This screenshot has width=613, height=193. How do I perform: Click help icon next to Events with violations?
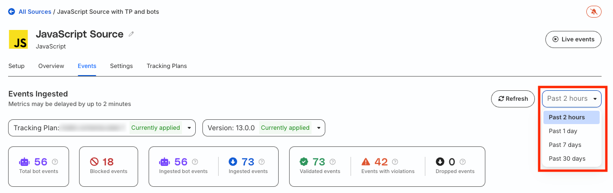(x=395, y=162)
